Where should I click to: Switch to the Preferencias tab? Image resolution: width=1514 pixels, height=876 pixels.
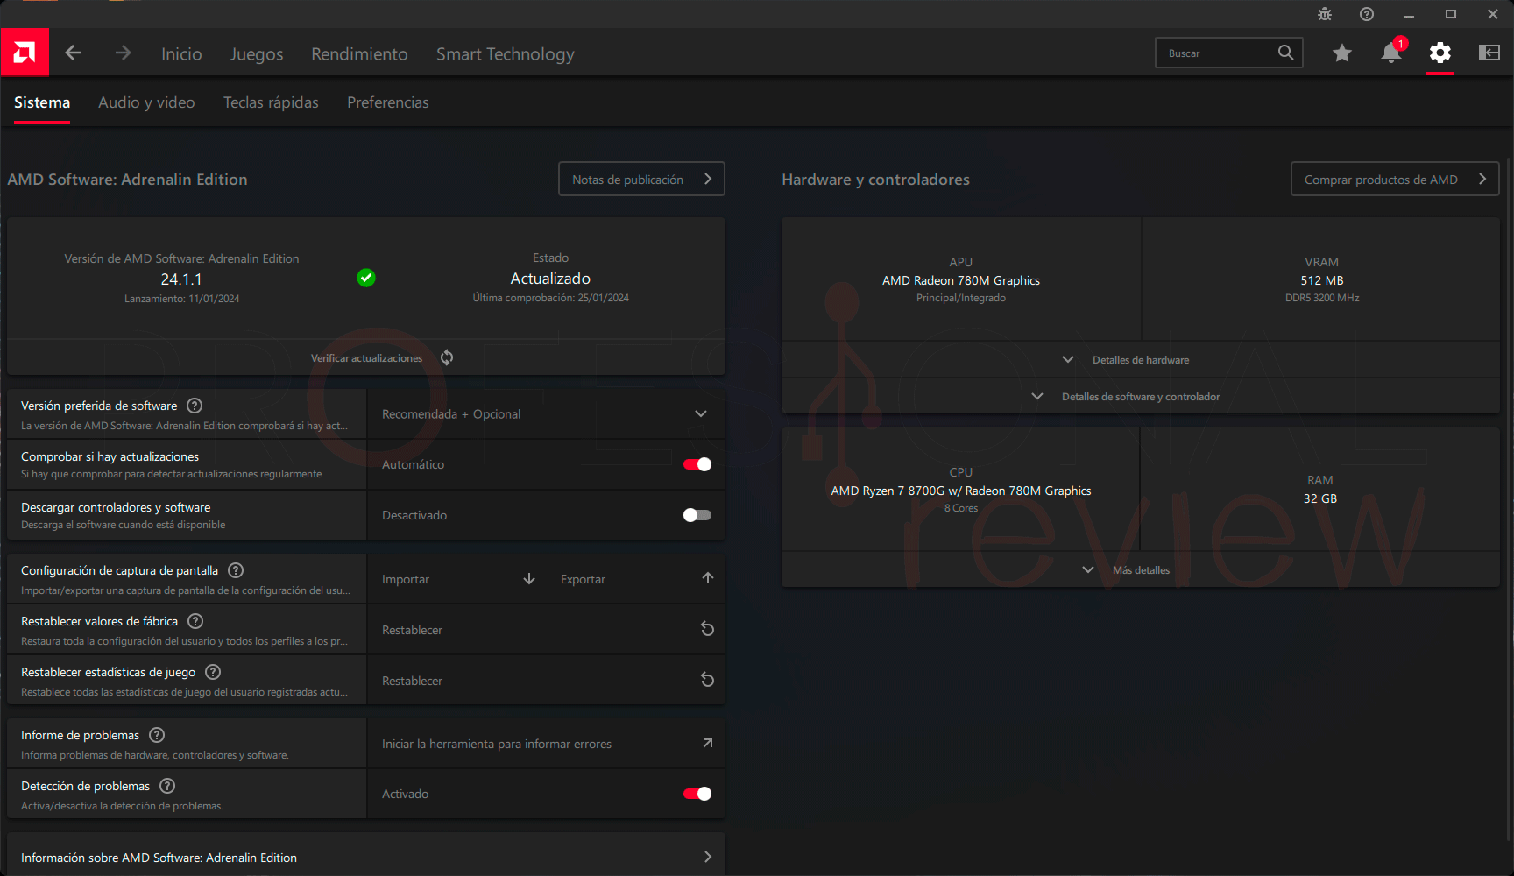(x=388, y=102)
